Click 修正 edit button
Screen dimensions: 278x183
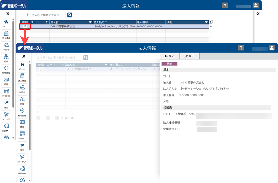(x=189, y=56)
